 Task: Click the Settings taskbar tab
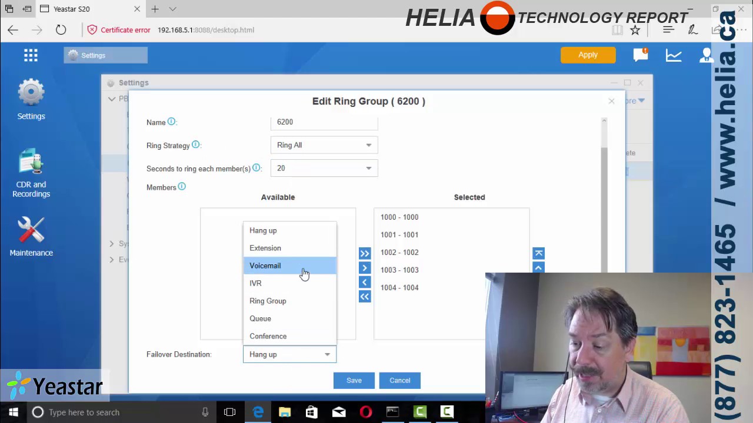click(106, 55)
